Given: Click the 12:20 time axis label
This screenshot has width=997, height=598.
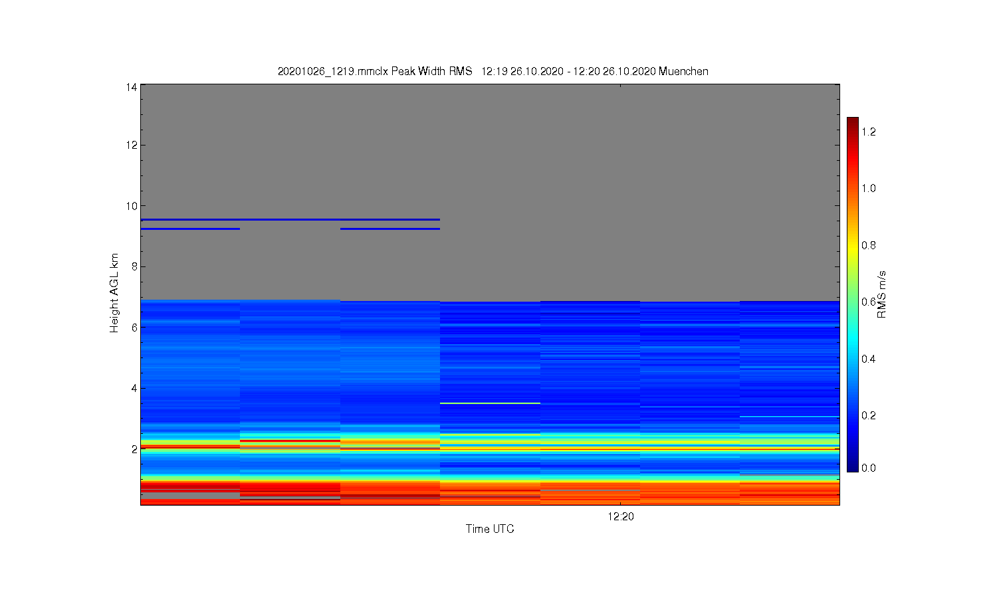Looking at the screenshot, I should 620,516.
